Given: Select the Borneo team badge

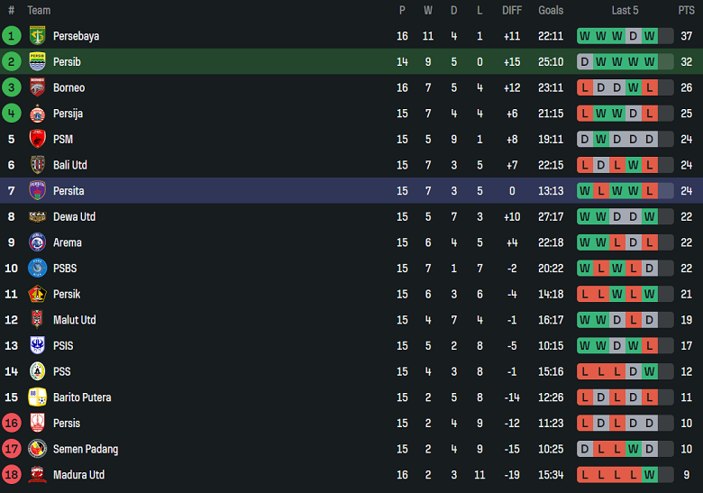Looking at the screenshot, I should (37, 87).
